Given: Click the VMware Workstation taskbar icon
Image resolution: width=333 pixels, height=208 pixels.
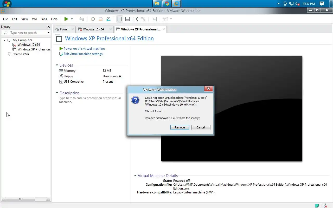Looking at the screenshot, I should pos(176,4).
